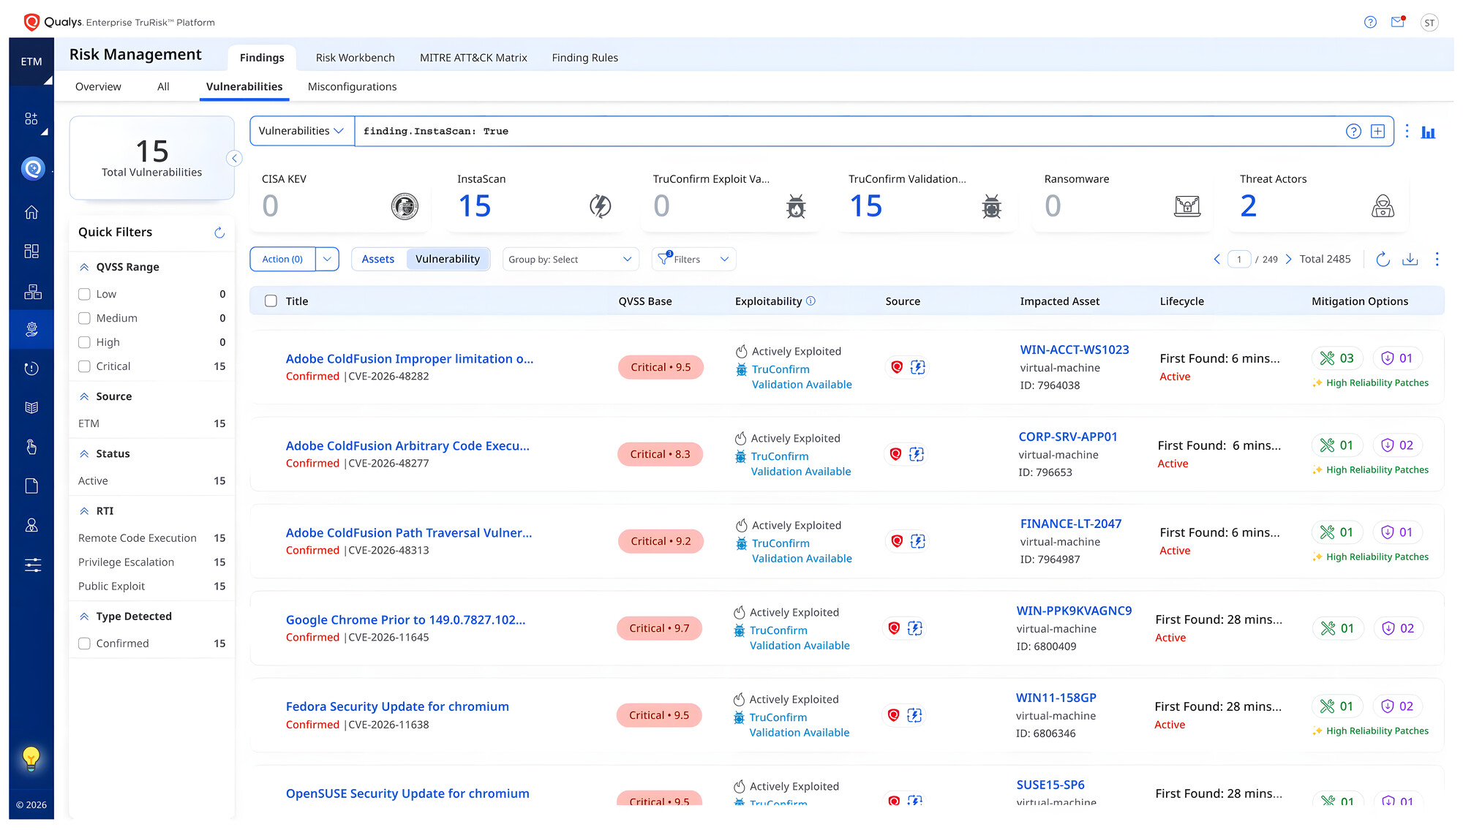Viewport: 1463px width, 830px height.
Task: Switch to the MITRE ATT&CK Matrix tab
Action: [x=473, y=58]
